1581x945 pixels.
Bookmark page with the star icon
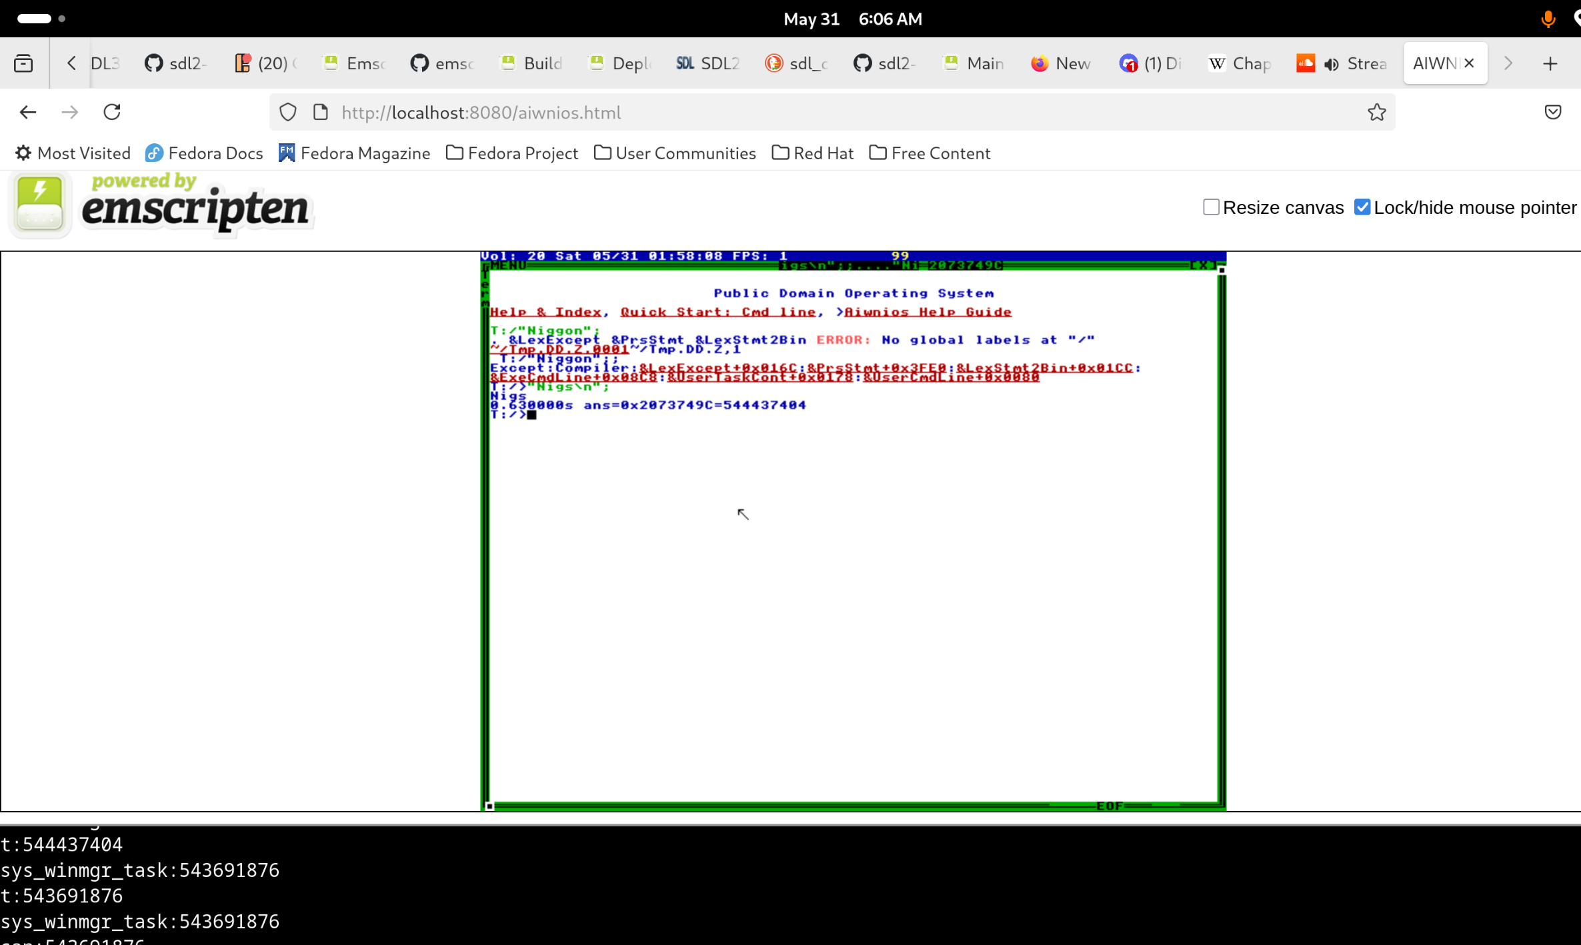(1376, 112)
